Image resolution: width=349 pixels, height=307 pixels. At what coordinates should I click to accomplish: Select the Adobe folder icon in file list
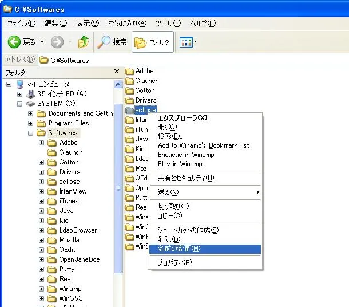pyautogui.click(x=130, y=71)
